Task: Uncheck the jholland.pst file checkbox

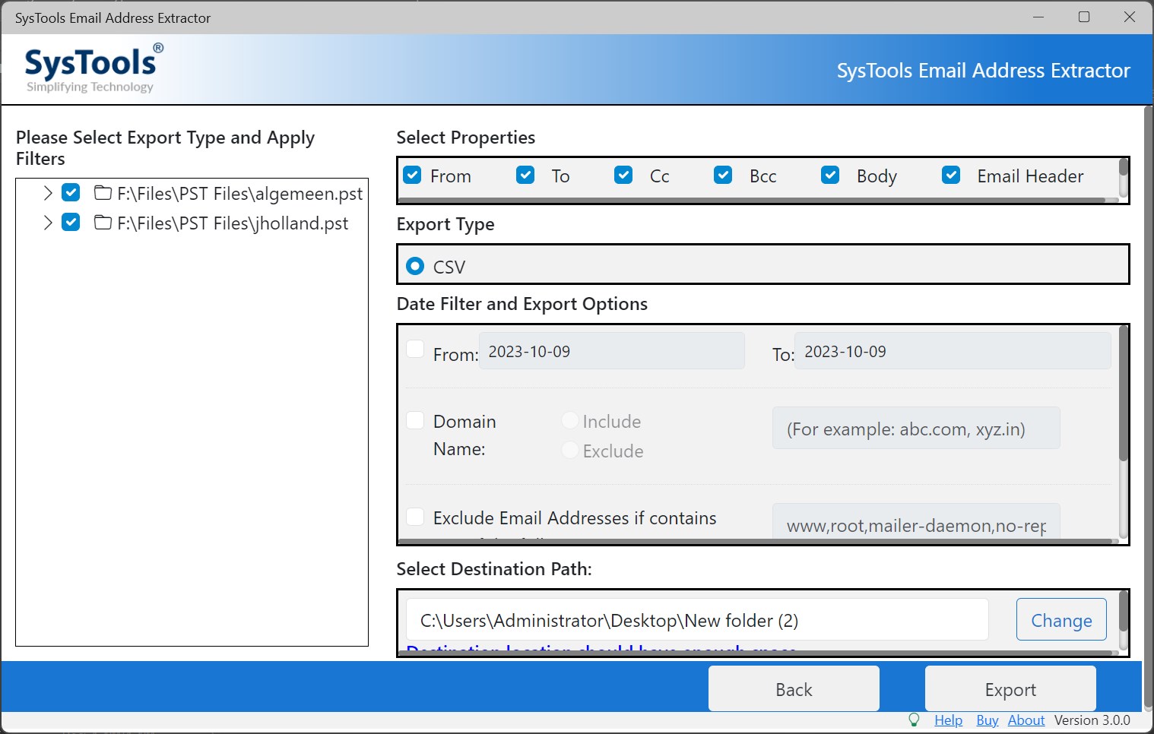Action: [x=71, y=223]
